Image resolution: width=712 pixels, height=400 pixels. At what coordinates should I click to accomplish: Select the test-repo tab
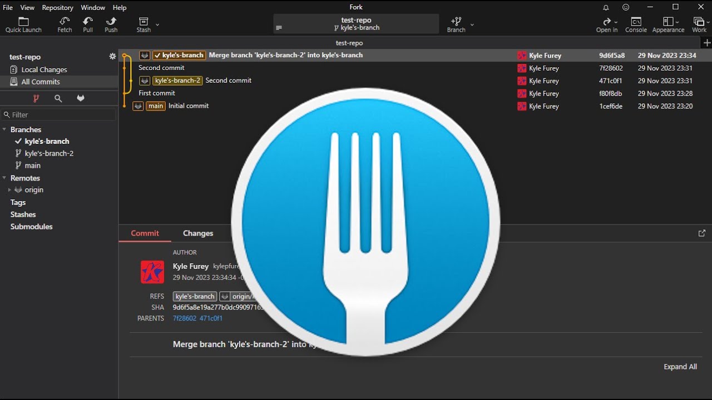coord(349,43)
